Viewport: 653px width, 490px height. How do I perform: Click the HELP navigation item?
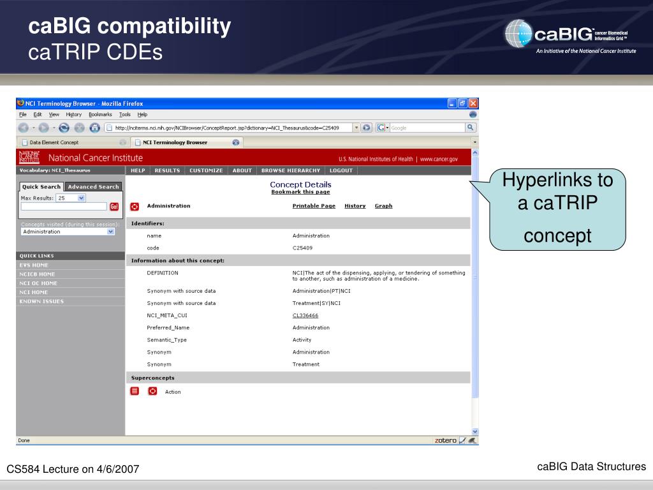pos(138,170)
